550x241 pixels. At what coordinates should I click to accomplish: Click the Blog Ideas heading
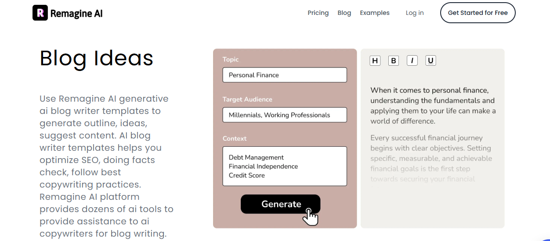(x=97, y=58)
